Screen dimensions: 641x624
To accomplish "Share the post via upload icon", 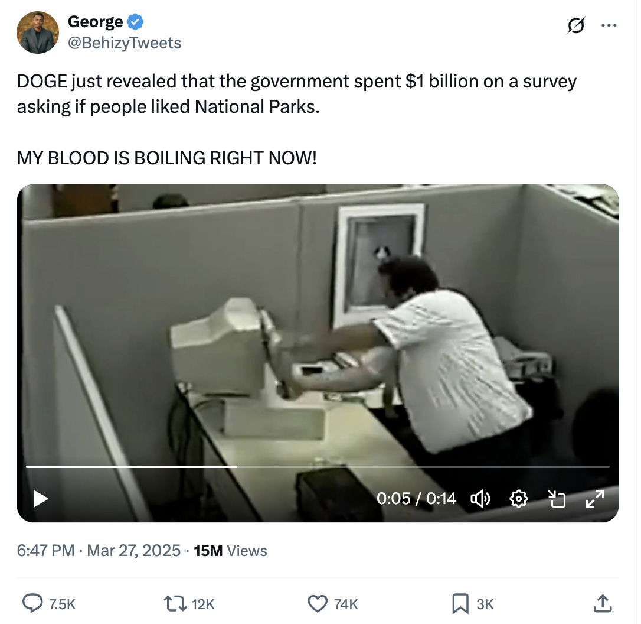I will [603, 603].
